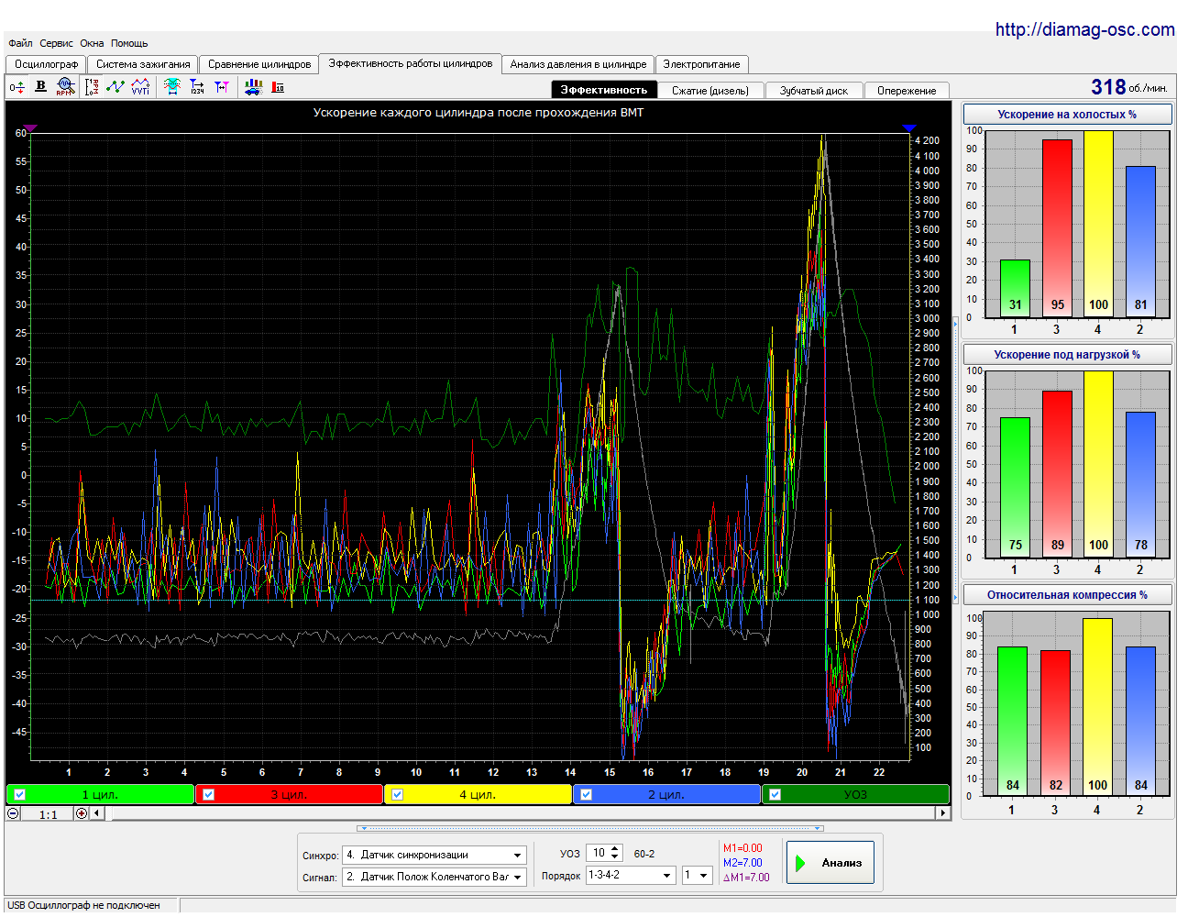Toggle the RPM scale bracket icon
1188x917 pixels.
point(92,87)
